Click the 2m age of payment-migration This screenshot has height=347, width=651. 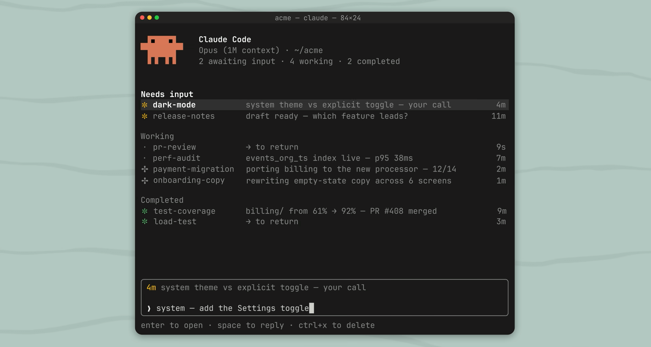(x=501, y=169)
